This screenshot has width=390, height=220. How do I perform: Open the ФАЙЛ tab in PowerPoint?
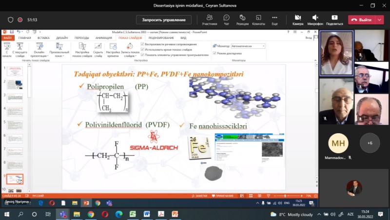[8, 38]
